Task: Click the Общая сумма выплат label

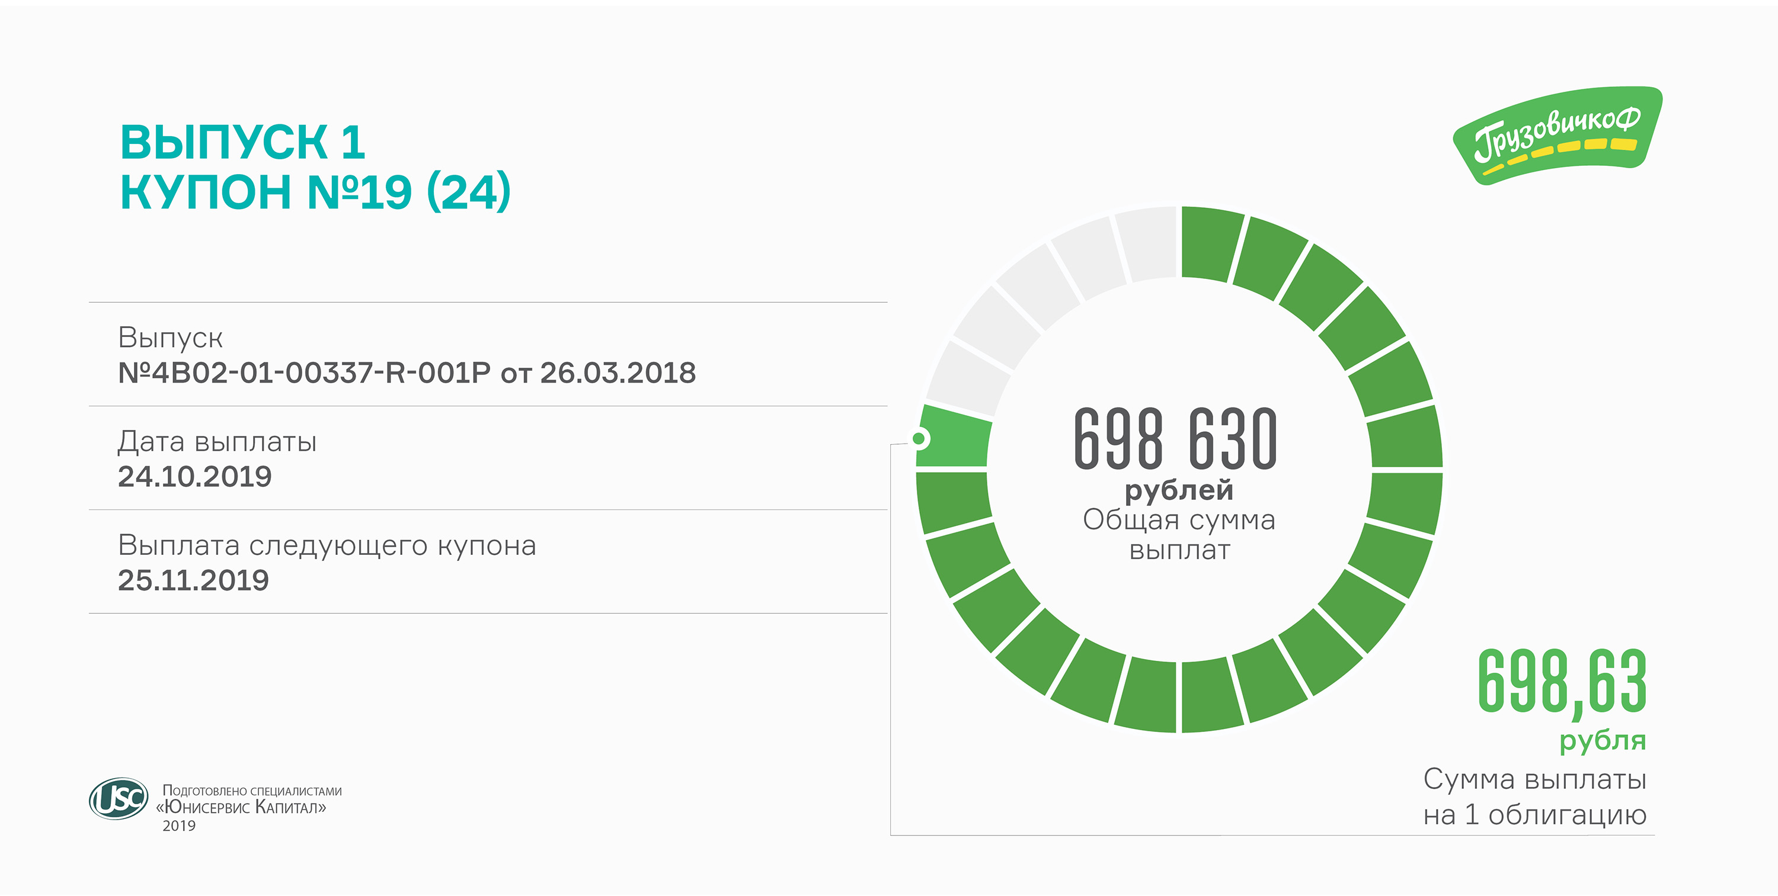Action: point(1179,535)
